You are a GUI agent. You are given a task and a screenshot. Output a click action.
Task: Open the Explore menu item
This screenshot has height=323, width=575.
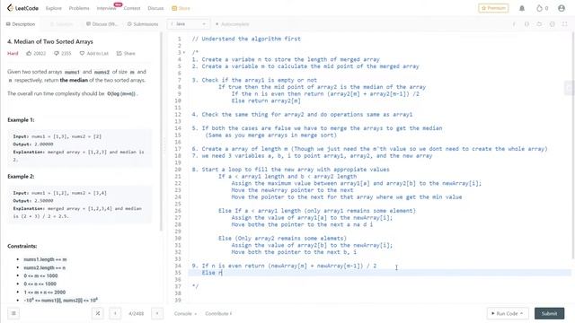(x=54, y=8)
